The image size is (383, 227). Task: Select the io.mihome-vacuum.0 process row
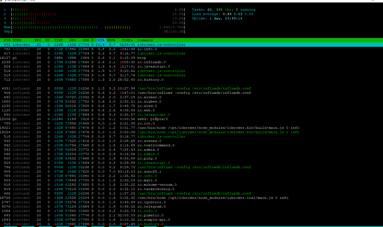[191, 185]
